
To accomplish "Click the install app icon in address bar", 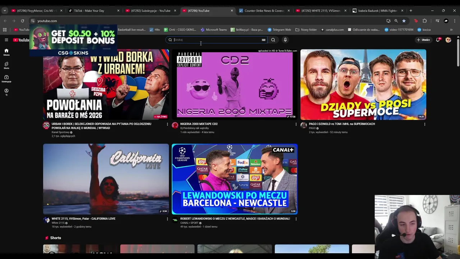I will tap(388, 21).
